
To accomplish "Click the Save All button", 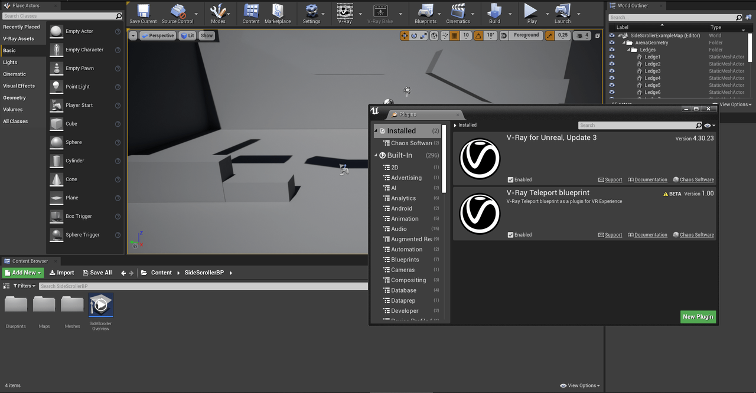I will pyautogui.click(x=96, y=273).
